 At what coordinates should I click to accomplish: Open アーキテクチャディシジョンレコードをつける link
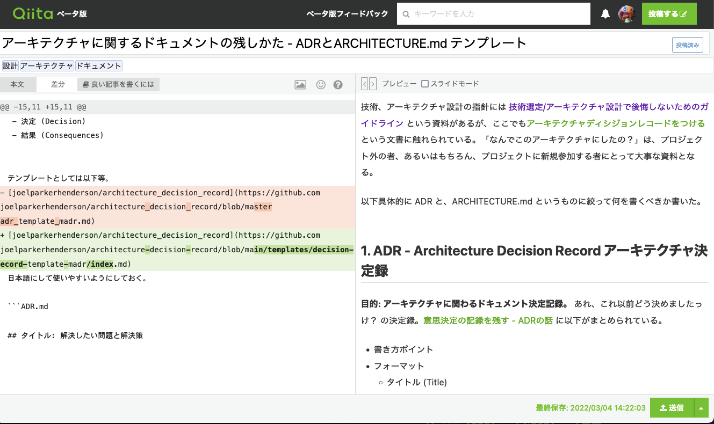(616, 123)
